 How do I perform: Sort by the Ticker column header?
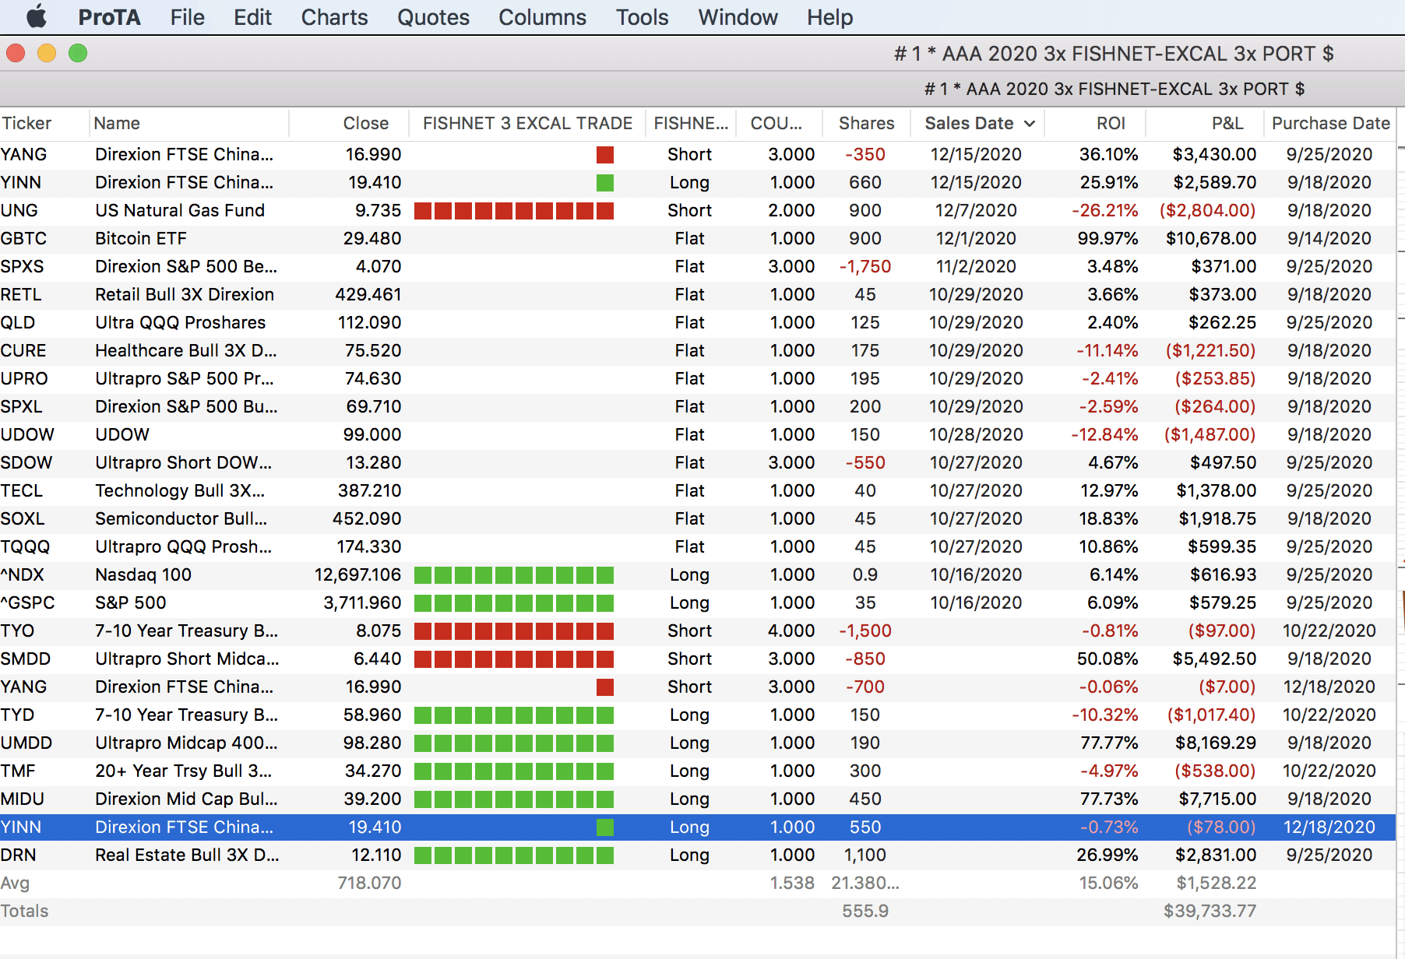point(26,123)
